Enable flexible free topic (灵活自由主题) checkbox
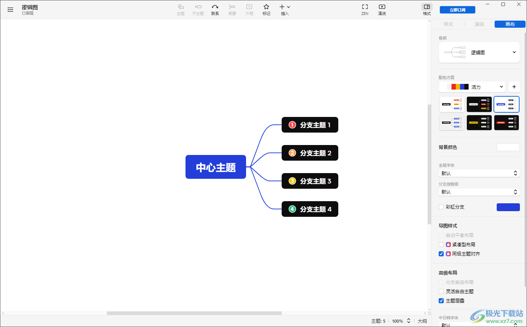This screenshot has width=527, height=327. [441, 291]
